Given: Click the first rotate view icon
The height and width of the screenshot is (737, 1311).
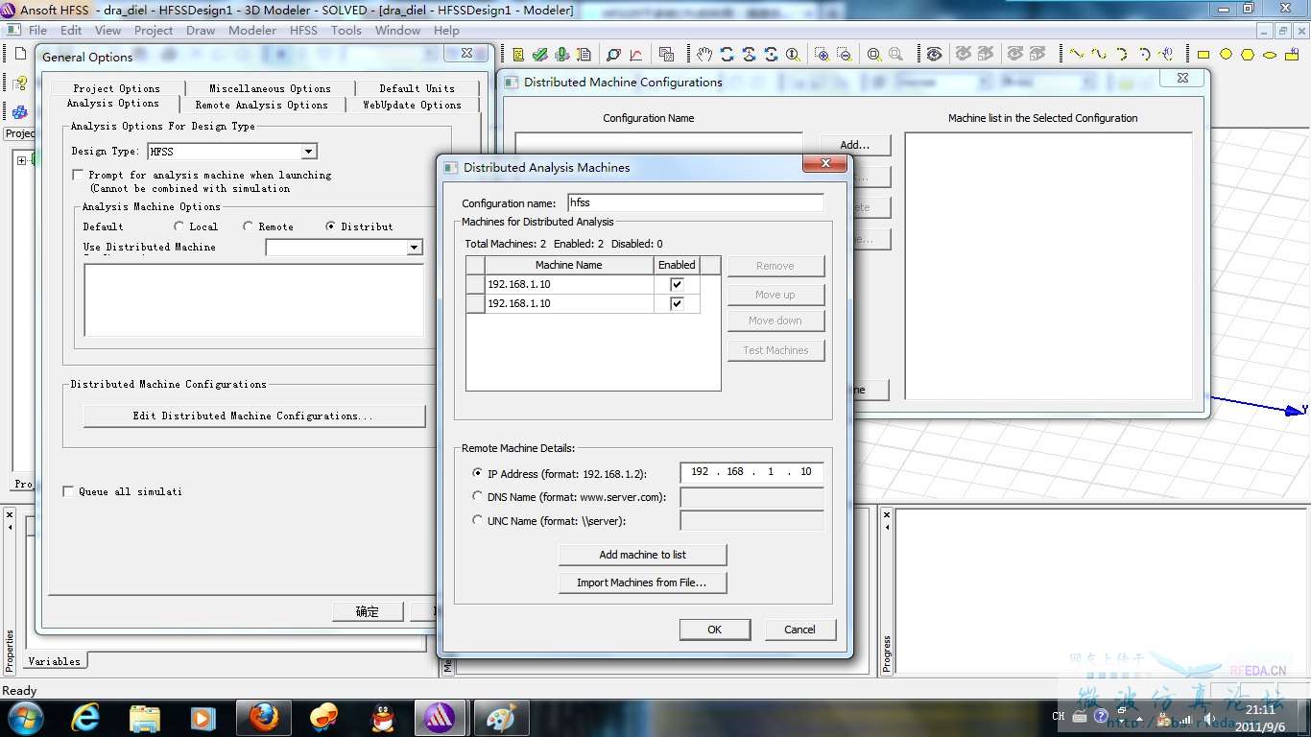Looking at the screenshot, I should (x=727, y=54).
